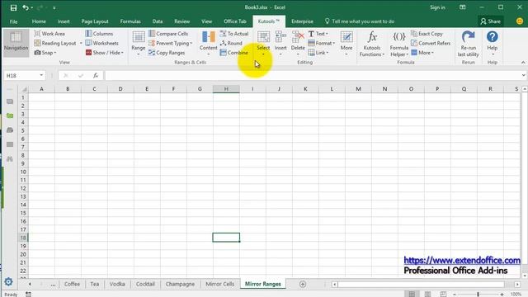The width and height of the screenshot is (528, 297).
Task: Re-run the last utility
Action: point(468,44)
